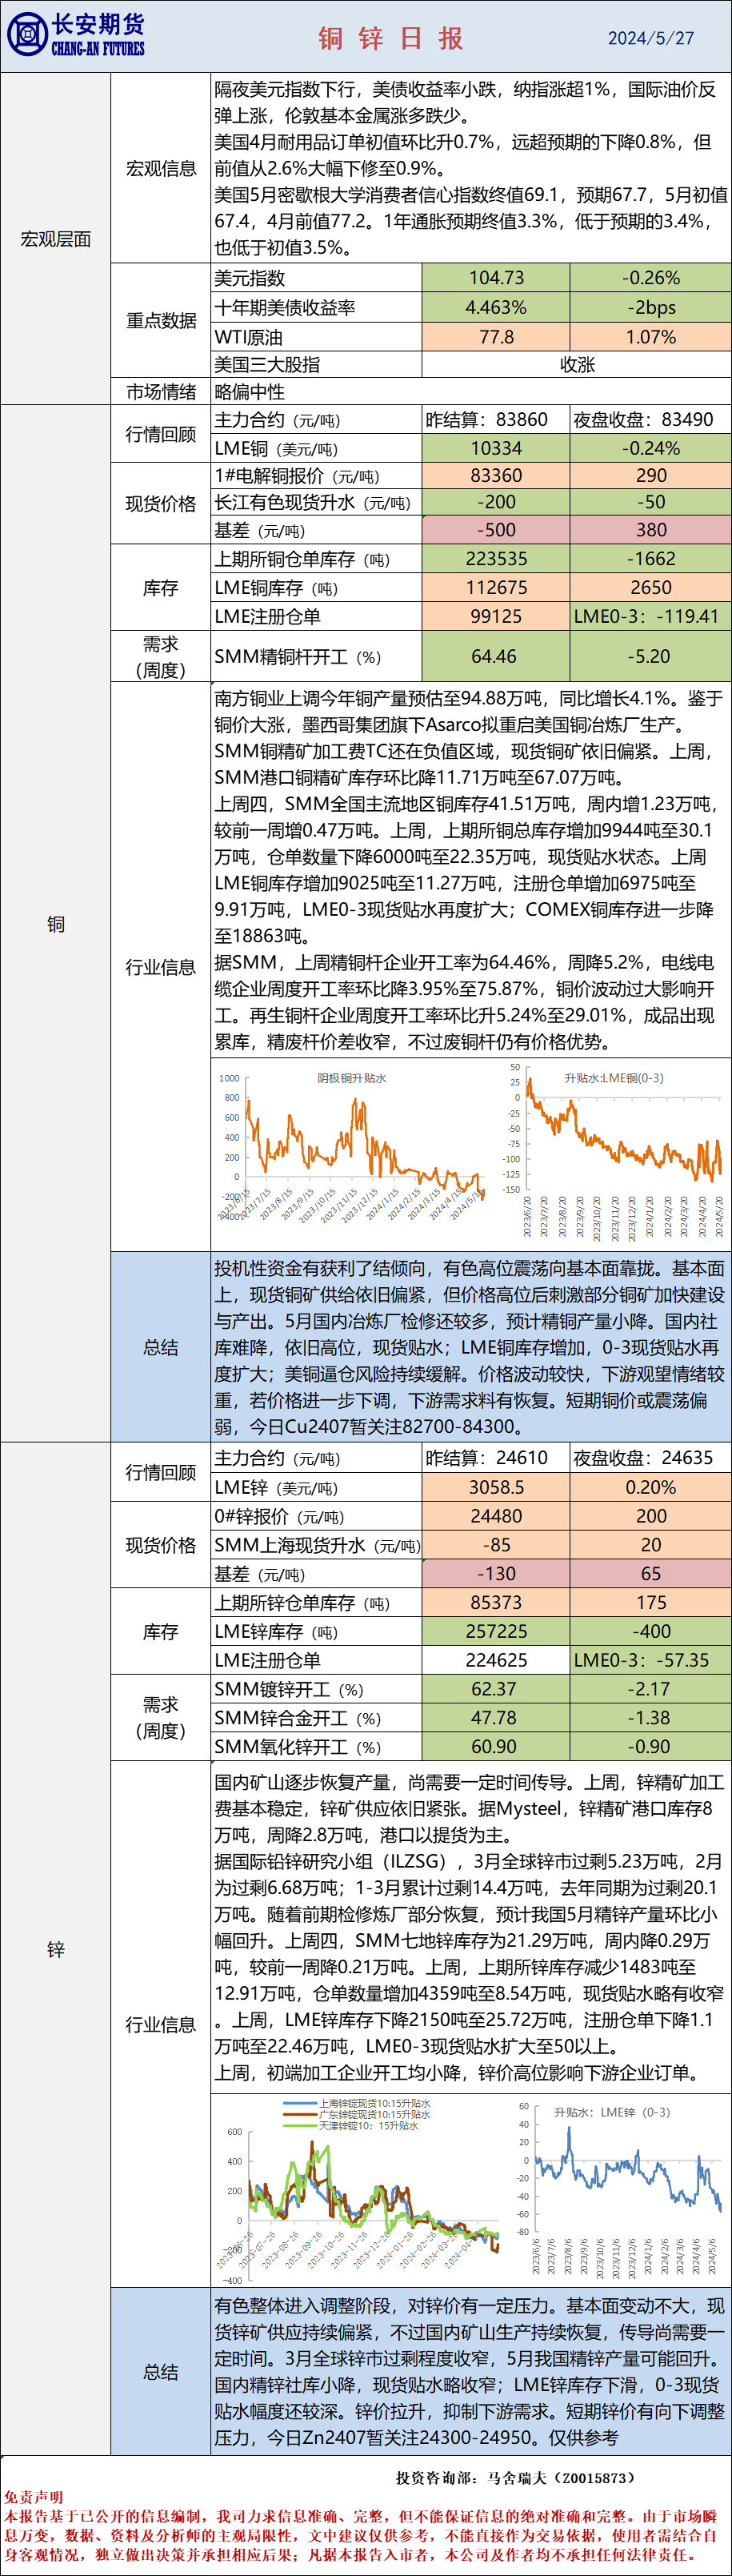Select the 1#电解铜报价 change 290
732x2576 pixels.
[651, 476]
